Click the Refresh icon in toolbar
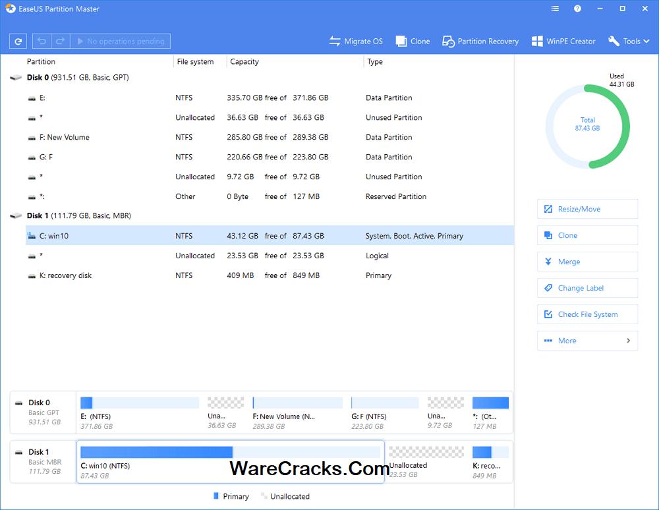The height and width of the screenshot is (510, 659). [x=18, y=41]
